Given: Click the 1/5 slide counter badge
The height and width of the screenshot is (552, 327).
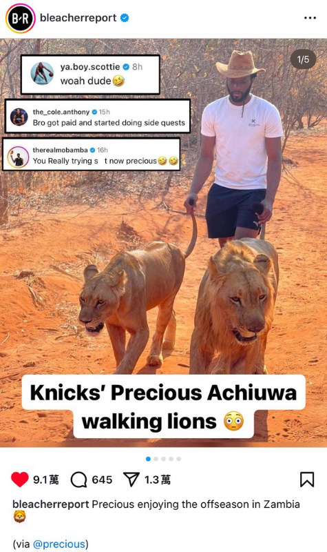Looking at the screenshot, I should [x=303, y=59].
